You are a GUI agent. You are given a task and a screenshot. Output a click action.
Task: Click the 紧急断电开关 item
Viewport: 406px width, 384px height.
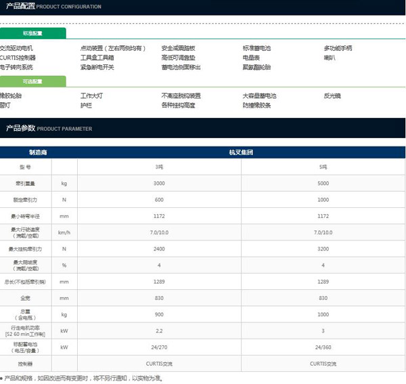[97, 67]
